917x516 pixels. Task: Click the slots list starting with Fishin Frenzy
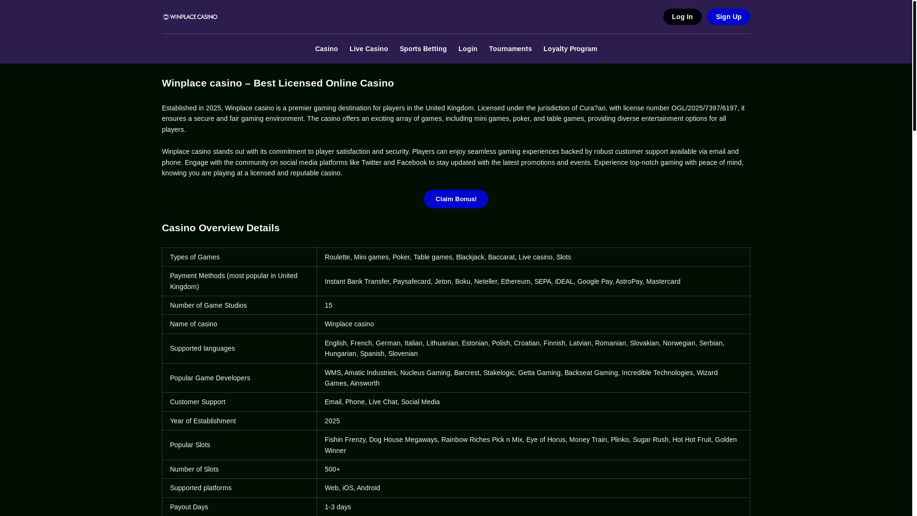click(533, 445)
